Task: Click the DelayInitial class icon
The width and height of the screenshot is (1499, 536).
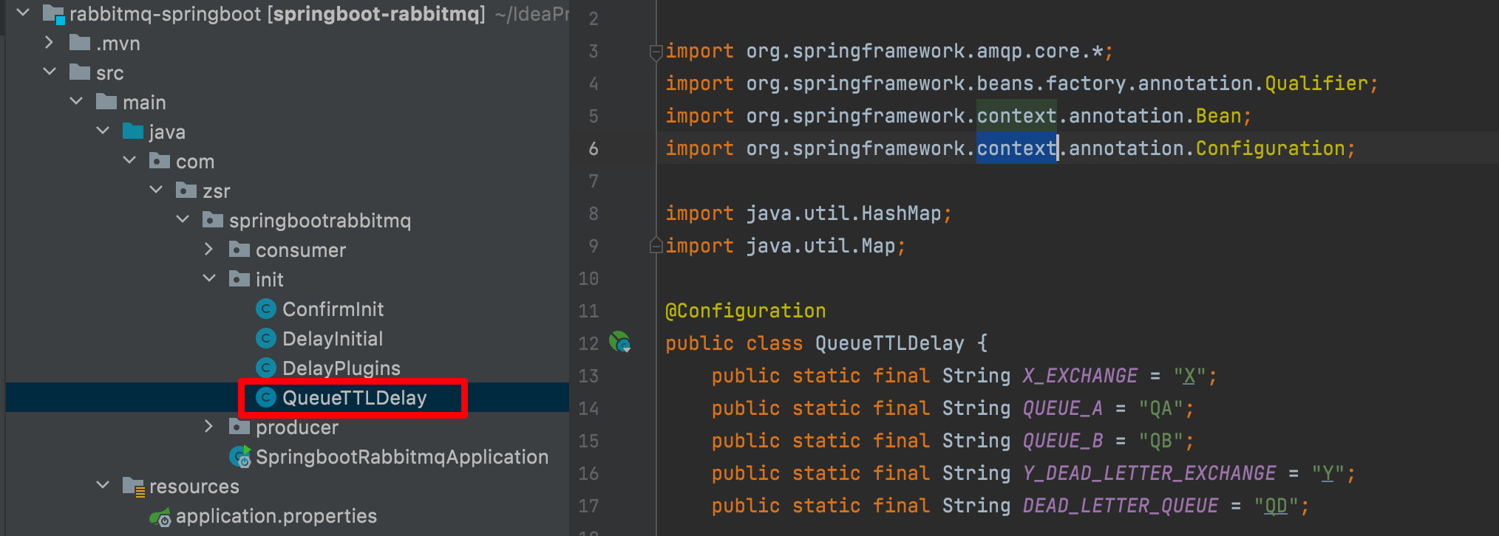Action: 265,338
